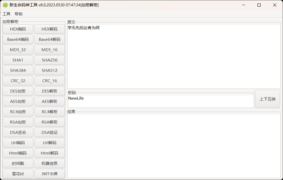Click the HEX编码 button

[18, 29]
